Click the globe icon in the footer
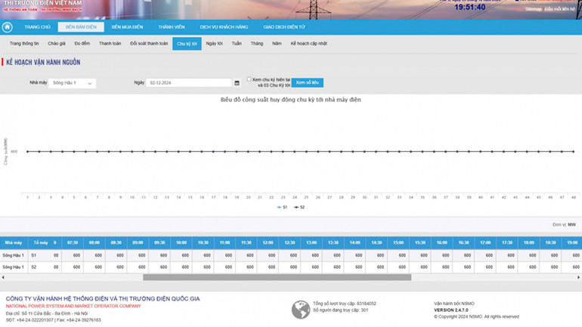 pos(300,307)
